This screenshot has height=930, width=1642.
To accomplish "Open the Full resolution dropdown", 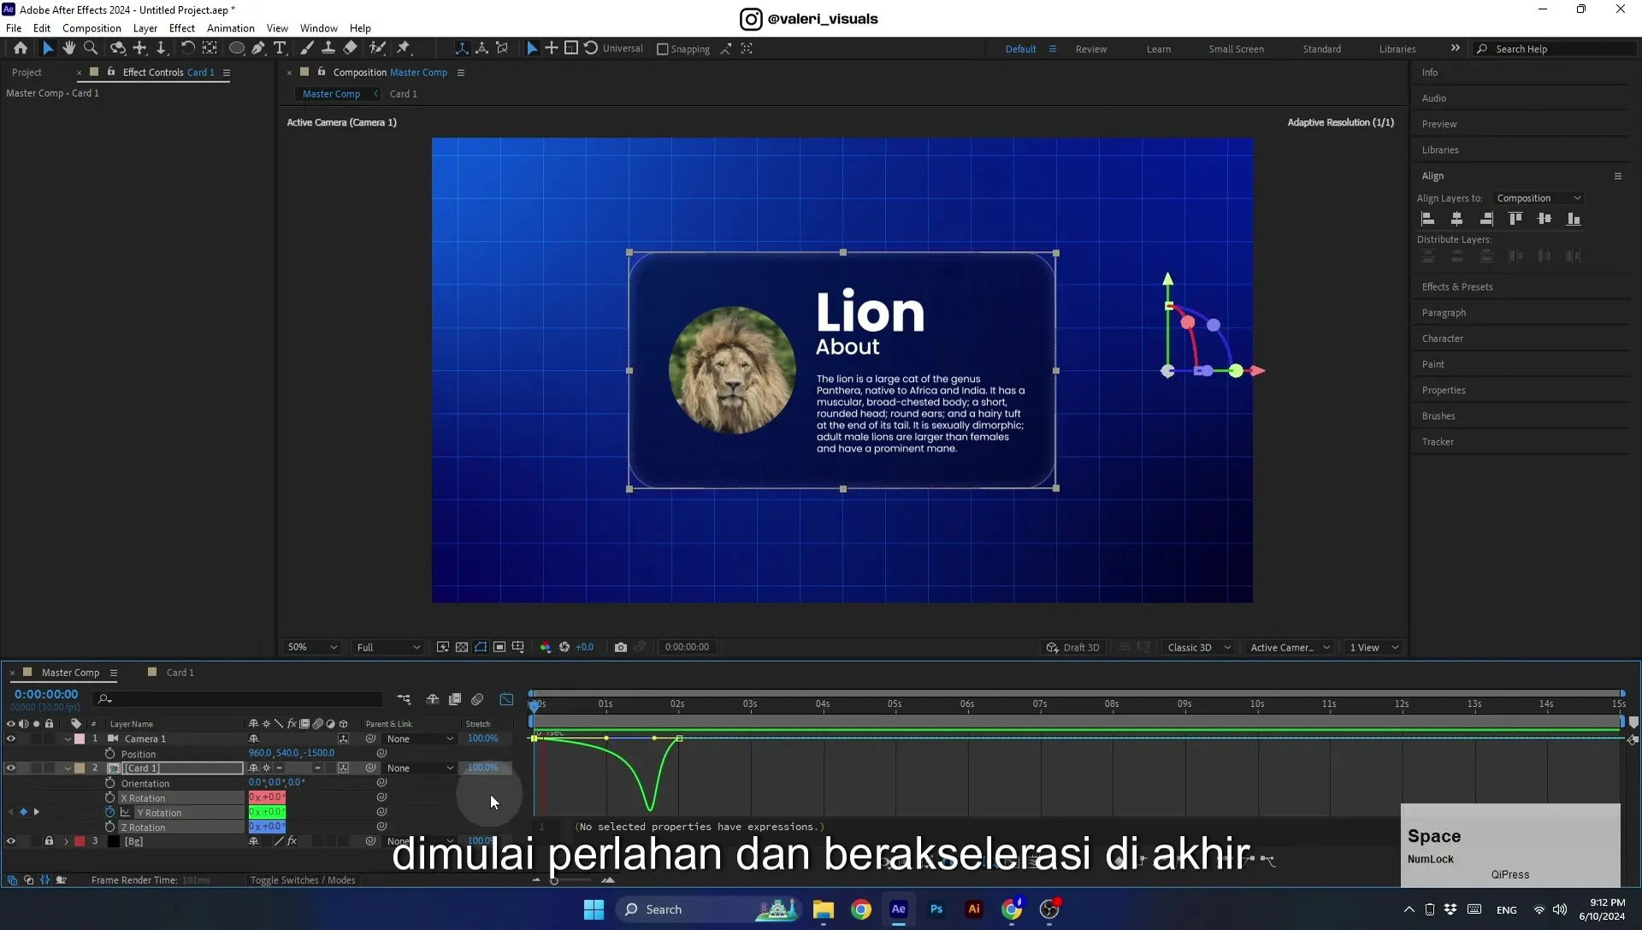I will 388,647.
